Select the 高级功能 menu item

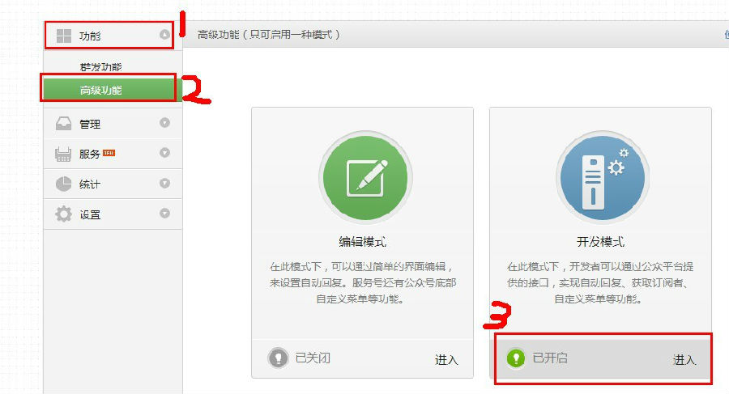coord(109,90)
